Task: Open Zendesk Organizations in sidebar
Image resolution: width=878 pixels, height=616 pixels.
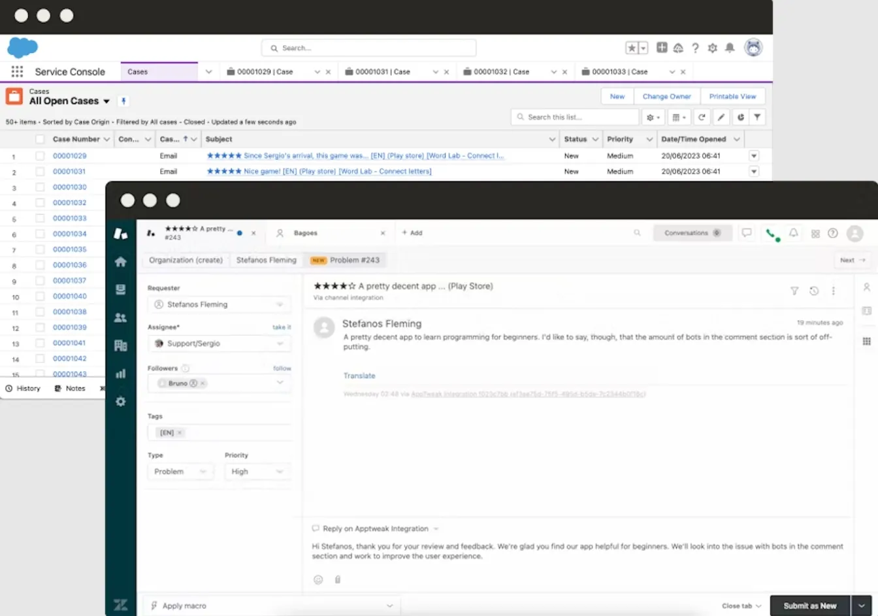Action: tap(121, 346)
